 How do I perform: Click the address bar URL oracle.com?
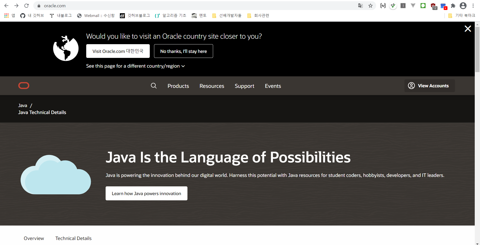click(55, 6)
